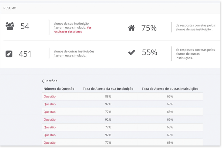The height and width of the screenshot is (148, 222).
Task: Open the Questão link in the third row
Action: click(x=49, y=112)
